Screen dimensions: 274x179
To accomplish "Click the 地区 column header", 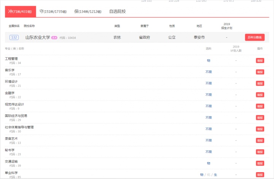I will tap(199, 26).
